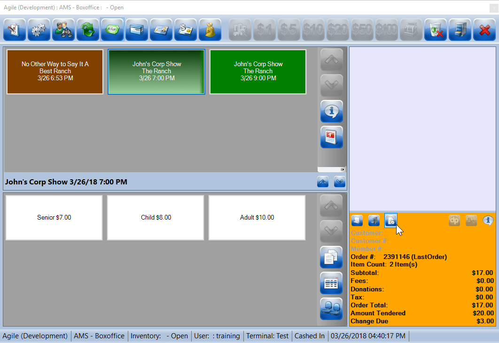Viewport: 499px width, 343px height.
Task: Expand event panel with blue down chevron
Action: tap(340, 182)
